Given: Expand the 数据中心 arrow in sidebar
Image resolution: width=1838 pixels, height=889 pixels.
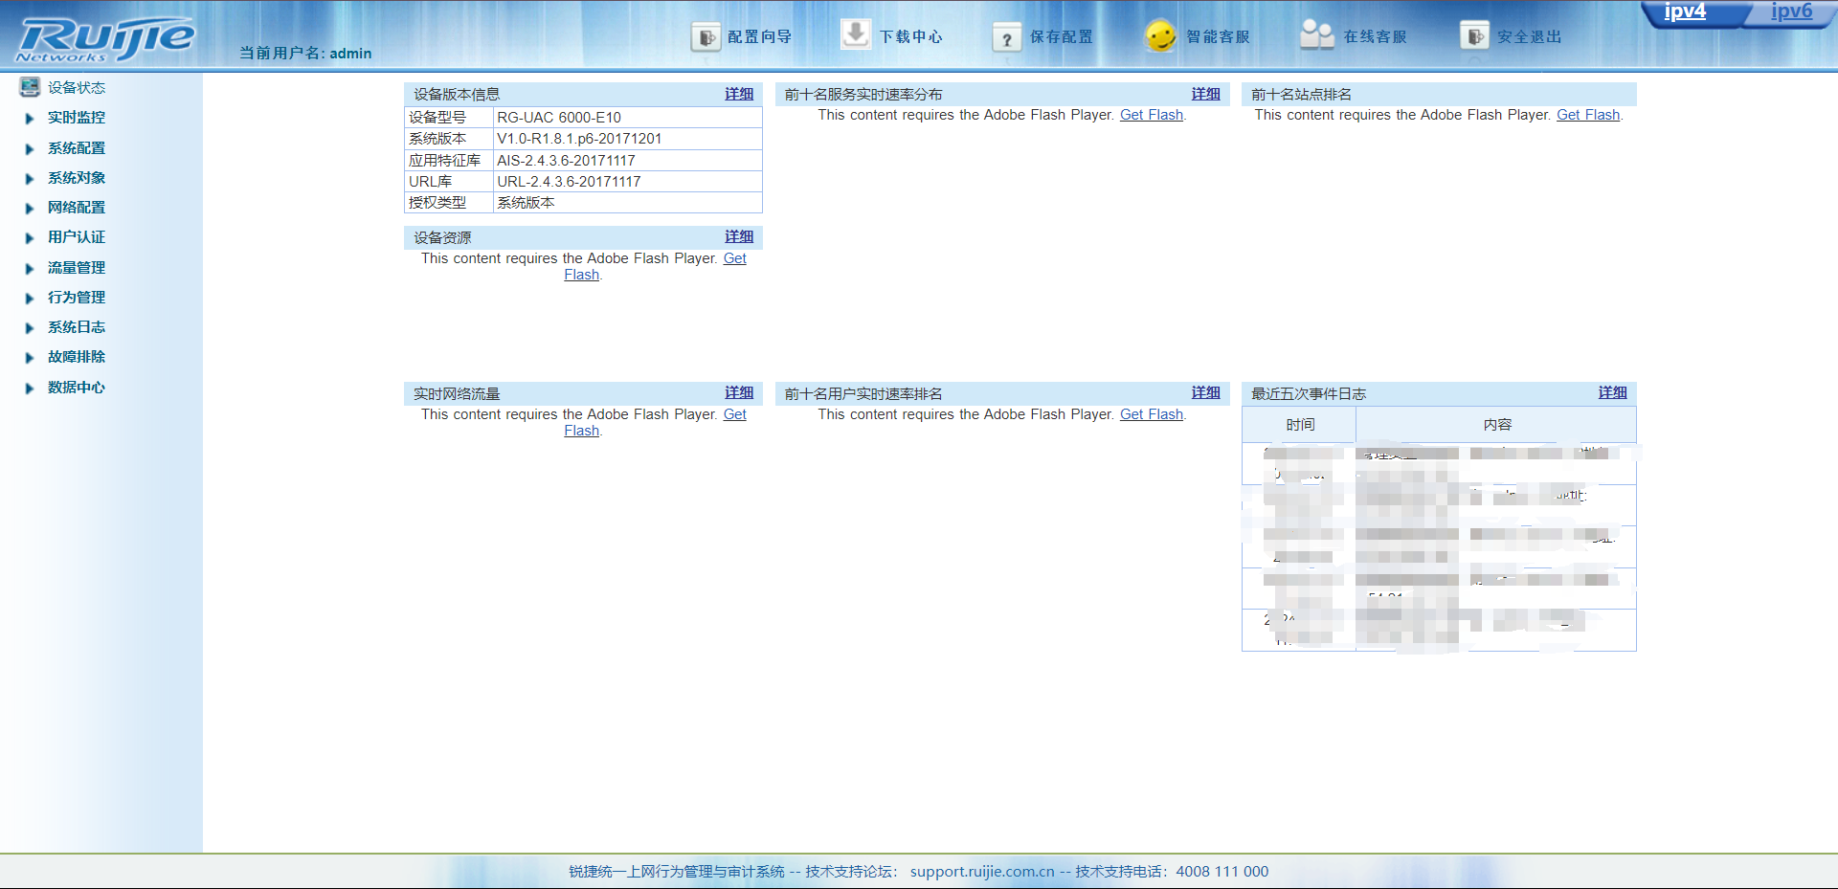Looking at the screenshot, I should pyautogui.click(x=30, y=389).
